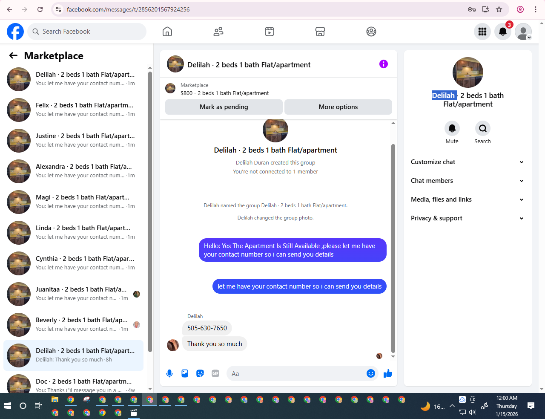545x419 pixels.
Task: Click the attach photo icon in composer
Action: tap(185, 373)
